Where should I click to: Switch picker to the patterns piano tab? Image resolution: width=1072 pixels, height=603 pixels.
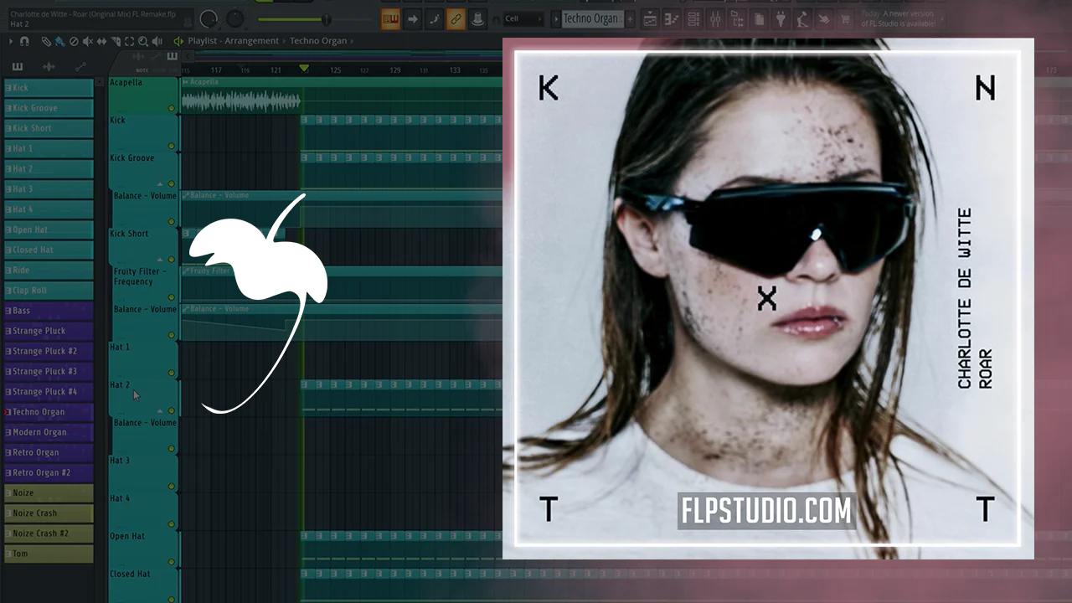[x=18, y=67]
